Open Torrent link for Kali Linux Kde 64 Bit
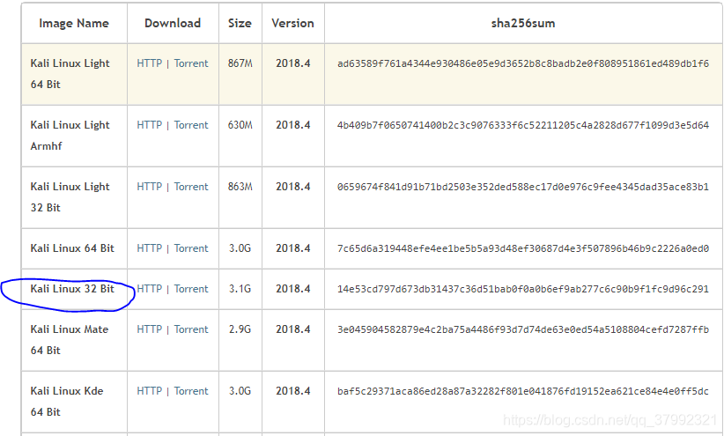This screenshot has width=724, height=436. point(191,391)
